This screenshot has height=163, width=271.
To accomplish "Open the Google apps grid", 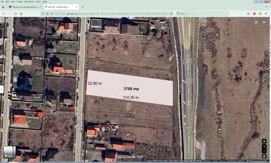I will click(x=256, y=22).
